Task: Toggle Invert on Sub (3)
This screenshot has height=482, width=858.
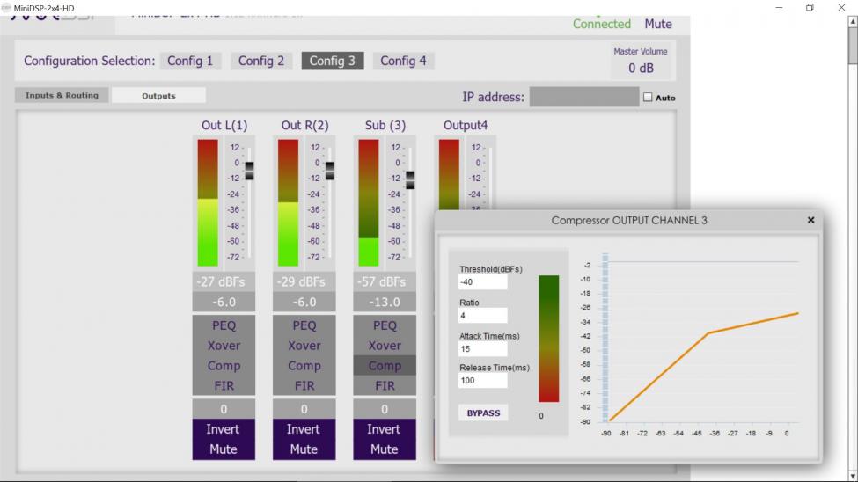Action: point(385,429)
